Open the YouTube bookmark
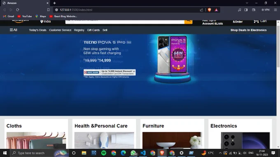Image resolution: width=280 pixels, height=157 pixels. (x=24, y=16)
